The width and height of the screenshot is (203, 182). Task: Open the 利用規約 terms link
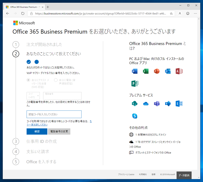coord(143,174)
